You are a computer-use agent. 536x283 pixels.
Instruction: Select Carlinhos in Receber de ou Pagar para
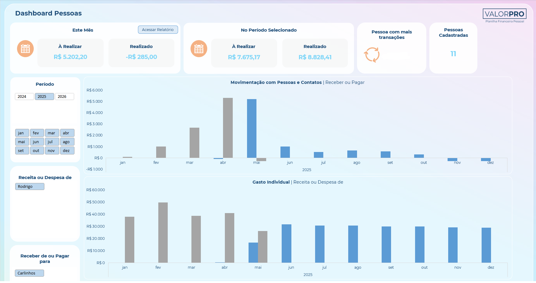(29, 273)
